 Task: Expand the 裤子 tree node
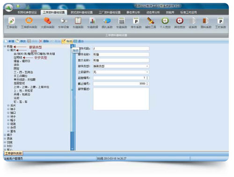(5, 135)
